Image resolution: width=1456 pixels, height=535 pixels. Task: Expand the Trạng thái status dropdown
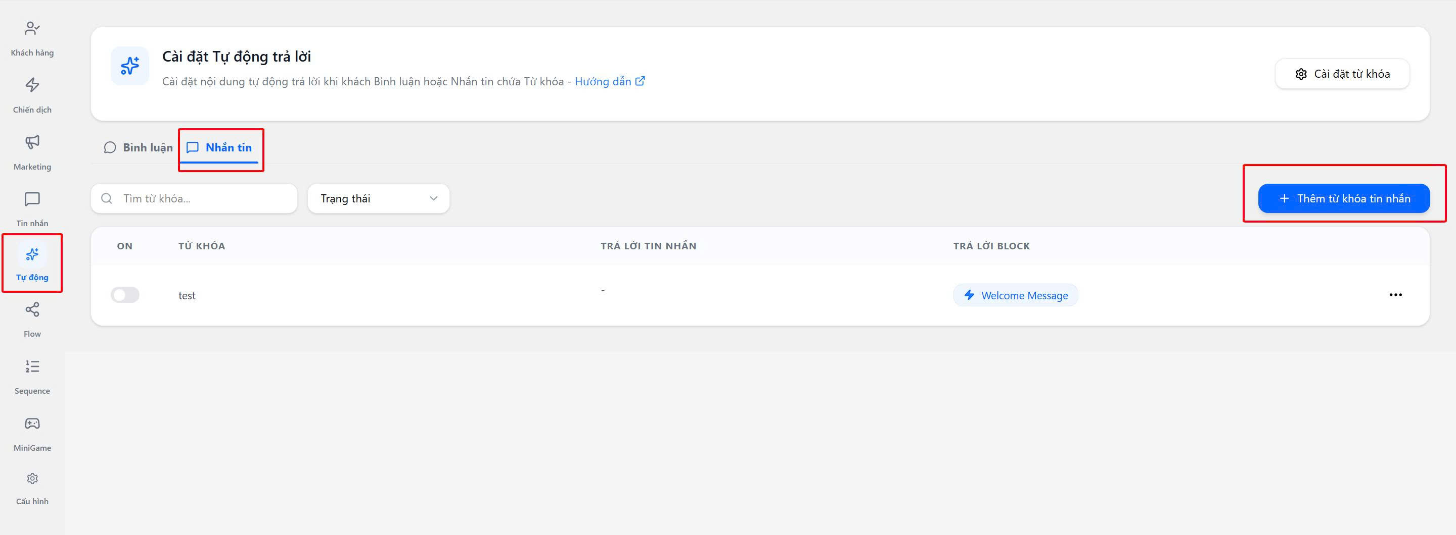378,199
